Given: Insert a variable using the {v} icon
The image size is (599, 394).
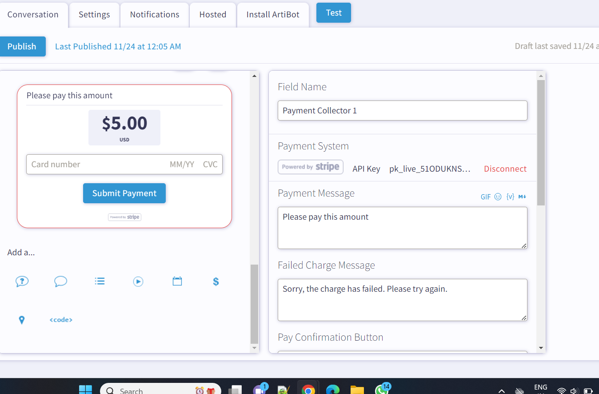Looking at the screenshot, I should (510, 196).
